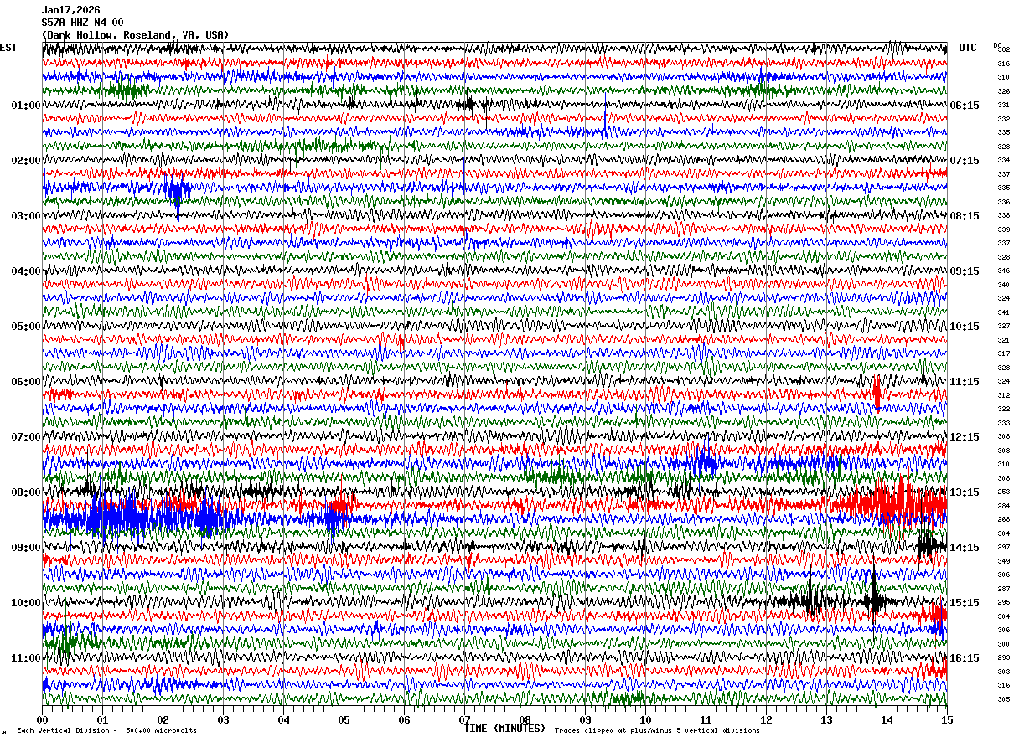Image resolution: width=1014 pixels, height=742 pixels.
Task: Select minute 07 on the time axis
Action: 464,719
